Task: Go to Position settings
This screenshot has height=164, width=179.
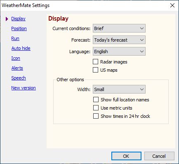Action: pyautogui.click(x=19, y=28)
